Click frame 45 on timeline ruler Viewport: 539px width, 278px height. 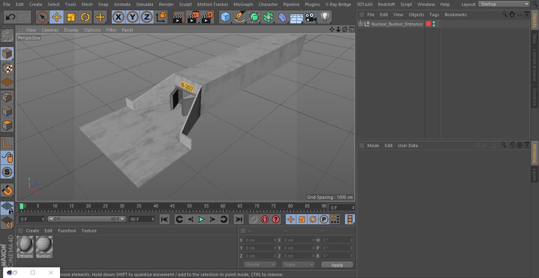click(x=172, y=206)
